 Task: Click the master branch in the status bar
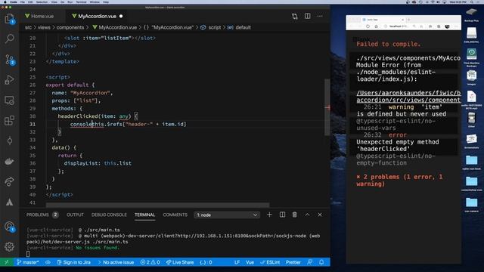tap(28, 262)
